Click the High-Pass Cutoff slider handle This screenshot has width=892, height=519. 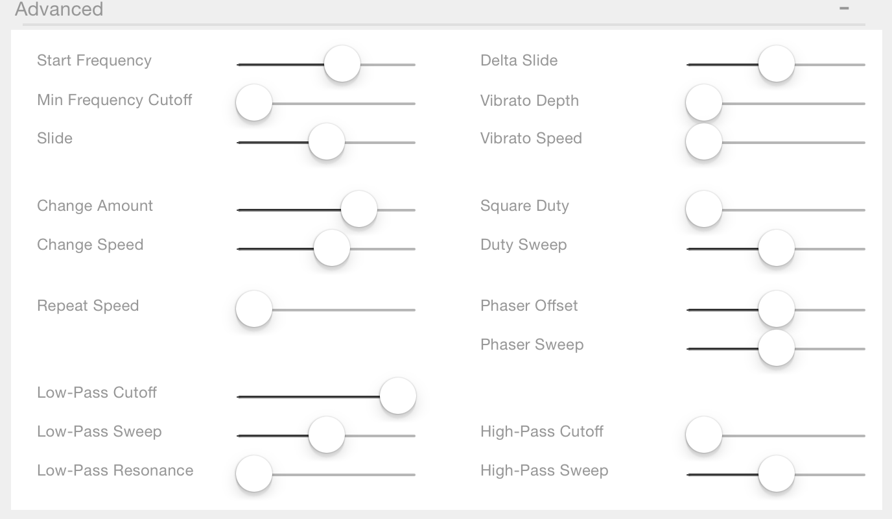704,435
